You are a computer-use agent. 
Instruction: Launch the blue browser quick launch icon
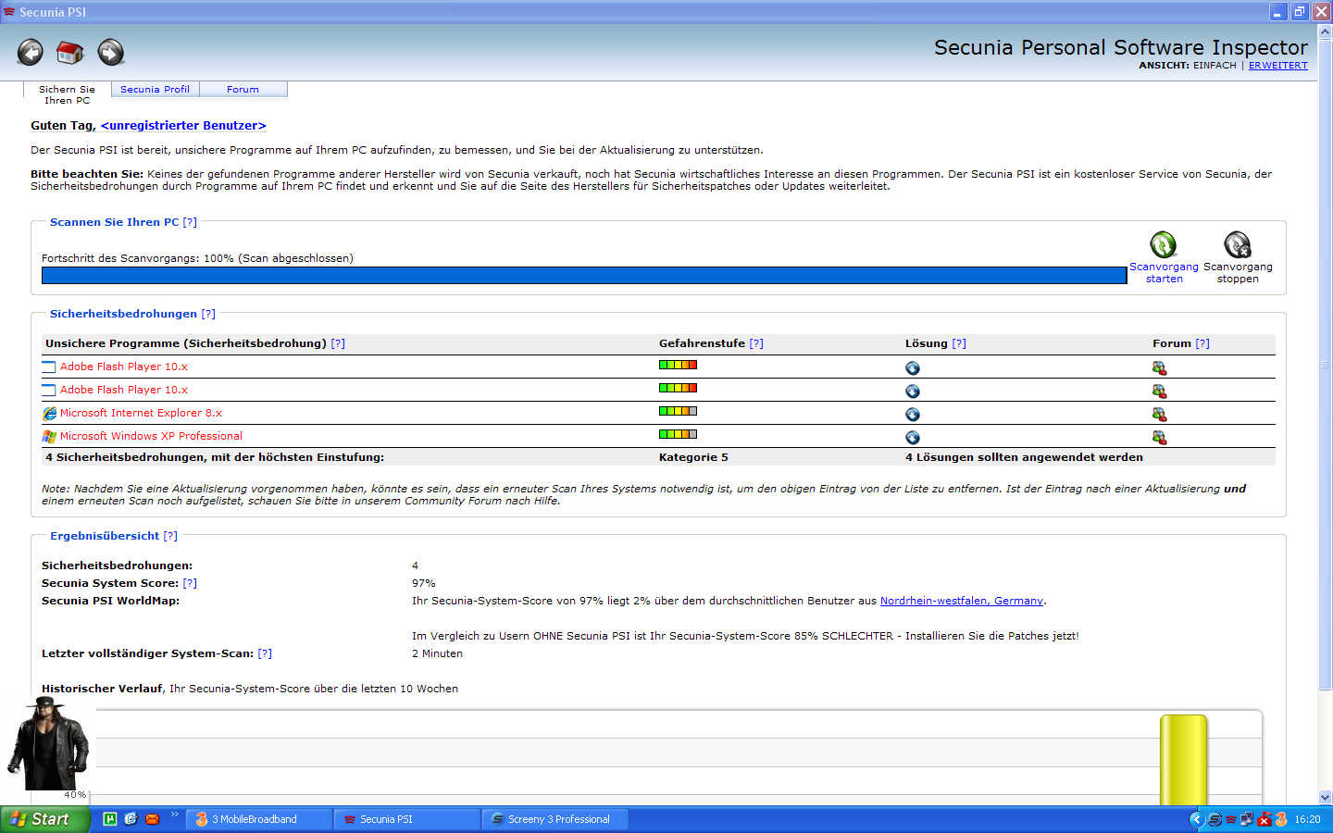[131, 819]
